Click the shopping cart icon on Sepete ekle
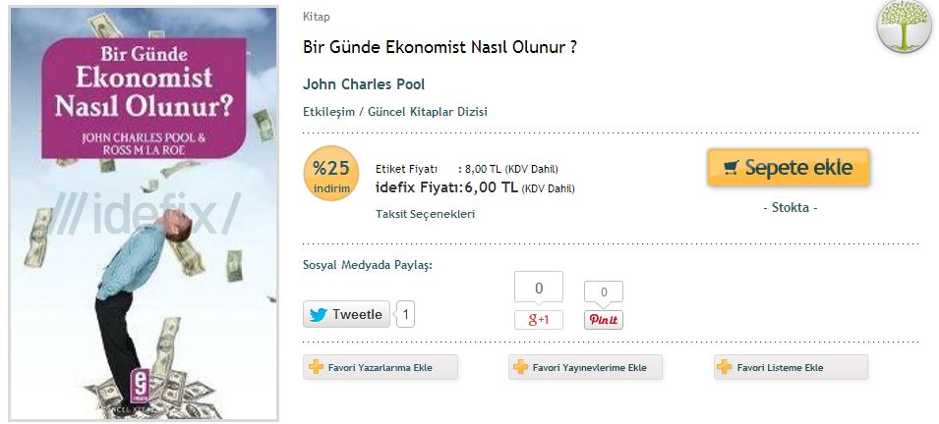 (731, 168)
